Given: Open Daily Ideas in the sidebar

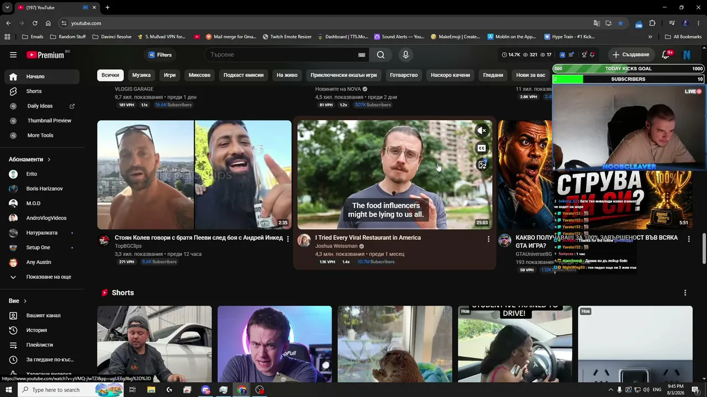Looking at the screenshot, I should click(x=42, y=106).
